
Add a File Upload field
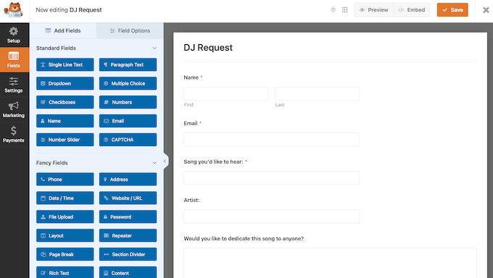tap(65, 216)
